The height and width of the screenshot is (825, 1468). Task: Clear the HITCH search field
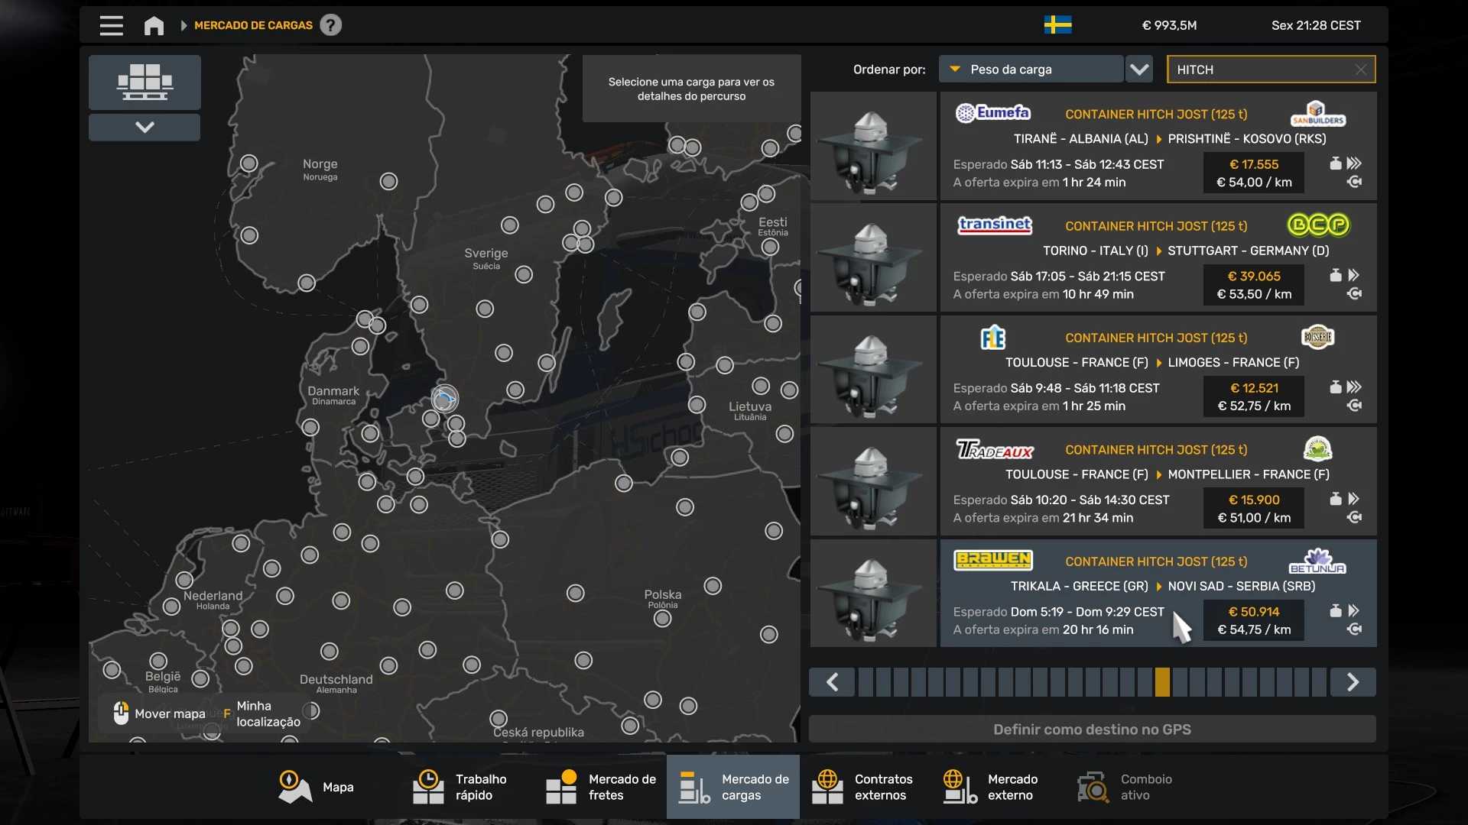pyautogui.click(x=1361, y=70)
